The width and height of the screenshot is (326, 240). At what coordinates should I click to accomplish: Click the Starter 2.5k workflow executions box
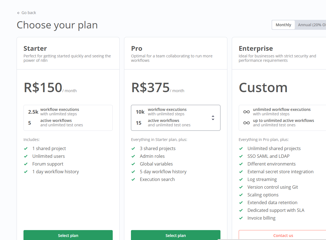(68, 118)
